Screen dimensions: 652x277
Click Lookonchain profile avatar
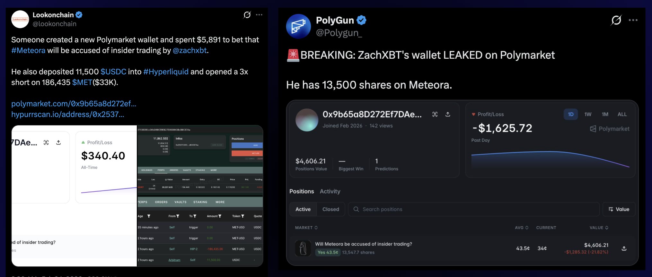tap(20, 19)
